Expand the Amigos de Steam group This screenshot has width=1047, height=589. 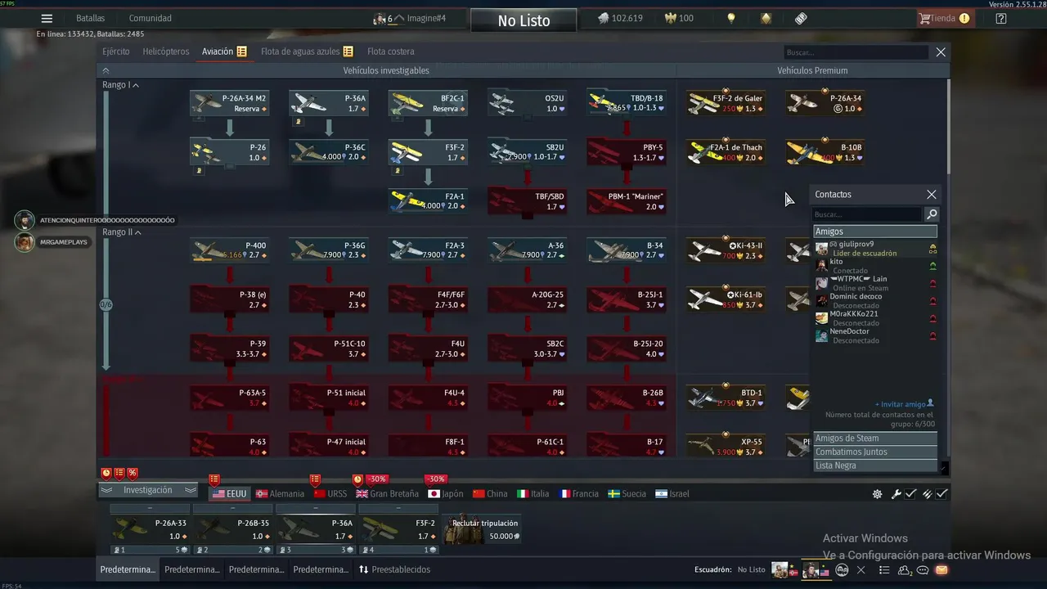coord(874,438)
